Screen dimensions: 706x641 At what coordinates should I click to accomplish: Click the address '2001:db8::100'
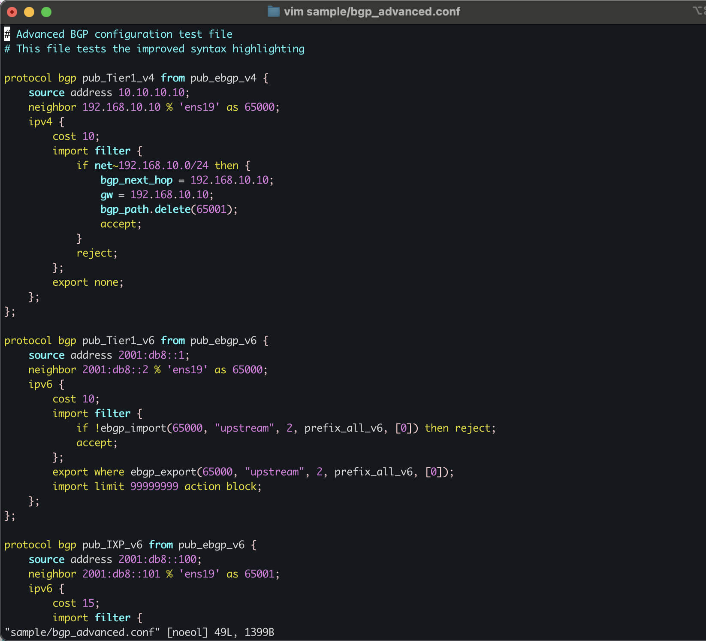coord(157,559)
